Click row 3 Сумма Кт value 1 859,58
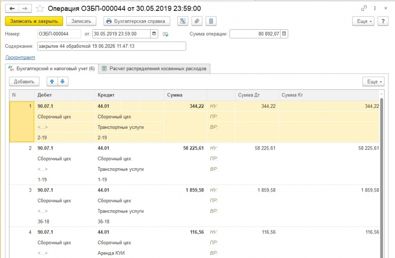Viewport: 395px width, 258px height. pos(370,190)
